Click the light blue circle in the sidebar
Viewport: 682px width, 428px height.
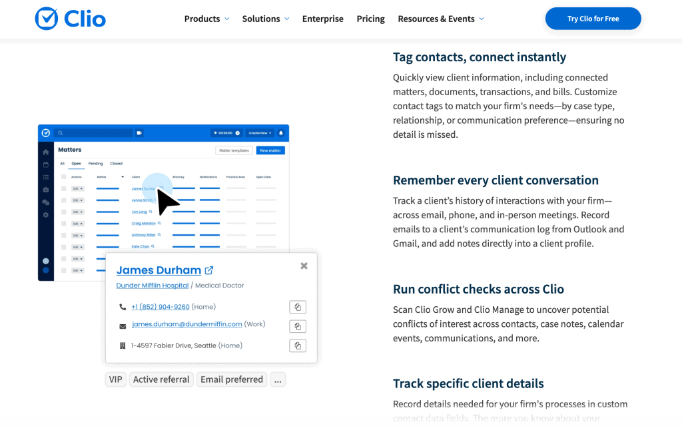(46, 261)
